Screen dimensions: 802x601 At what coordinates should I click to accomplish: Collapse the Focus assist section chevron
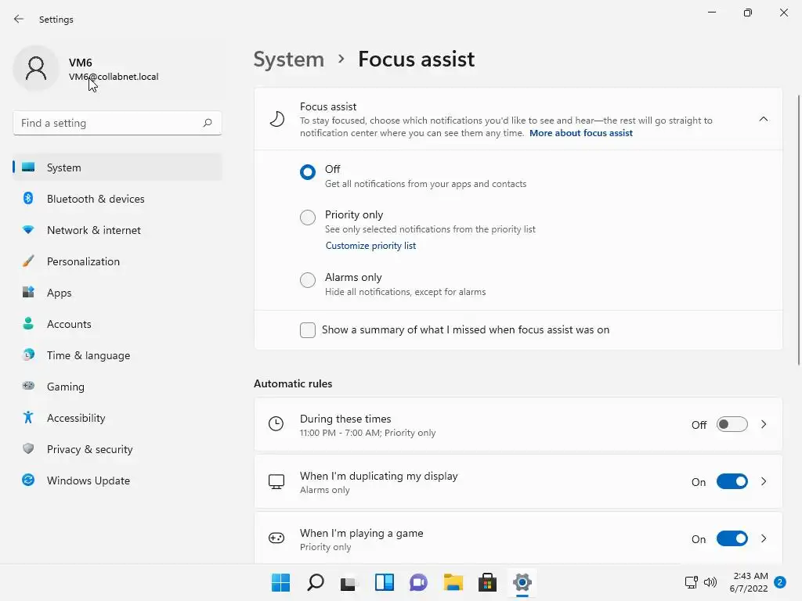[764, 119]
